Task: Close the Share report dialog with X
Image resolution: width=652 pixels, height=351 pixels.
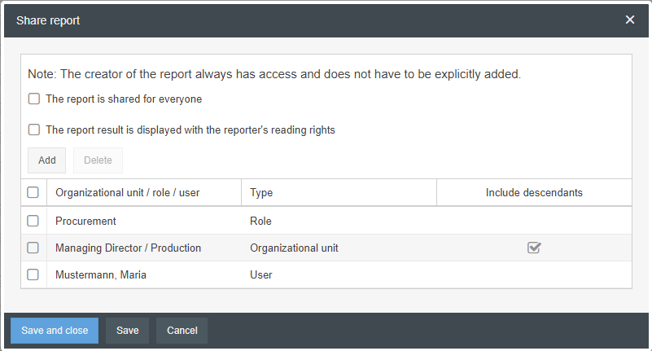Action: coord(629,20)
